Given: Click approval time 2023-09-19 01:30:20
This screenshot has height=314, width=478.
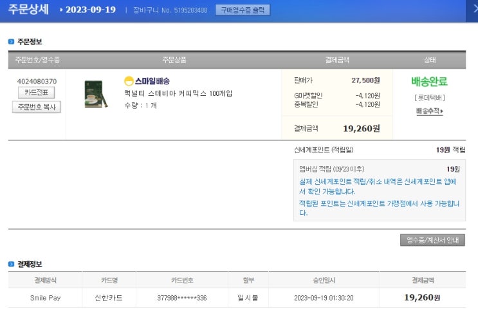Looking at the screenshot, I should point(324,298).
